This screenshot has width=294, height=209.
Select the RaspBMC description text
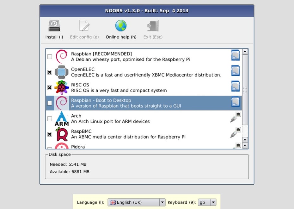(128, 137)
